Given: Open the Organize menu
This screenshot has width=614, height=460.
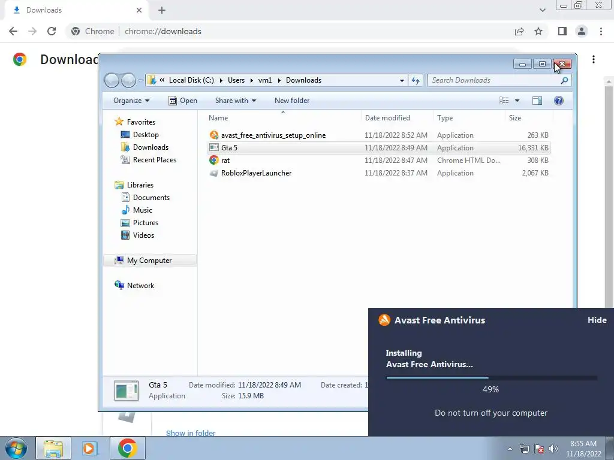Looking at the screenshot, I should click(x=131, y=101).
